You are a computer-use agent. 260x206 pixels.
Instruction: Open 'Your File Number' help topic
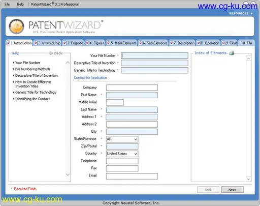tap(27, 63)
